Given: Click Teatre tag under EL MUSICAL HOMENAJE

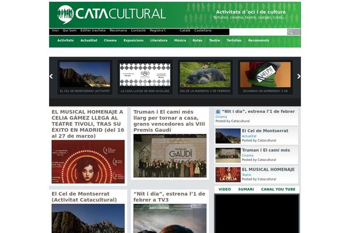Looking at the screenshot, I should [246, 175].
